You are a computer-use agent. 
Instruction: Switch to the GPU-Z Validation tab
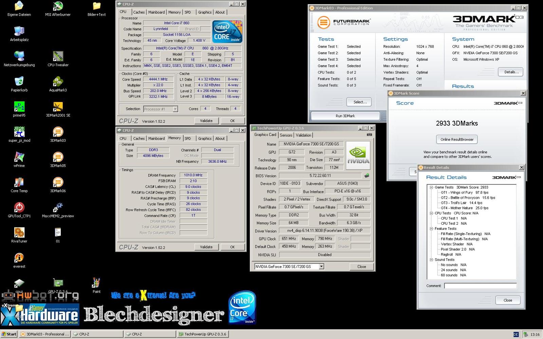click(x=303, y=135)
